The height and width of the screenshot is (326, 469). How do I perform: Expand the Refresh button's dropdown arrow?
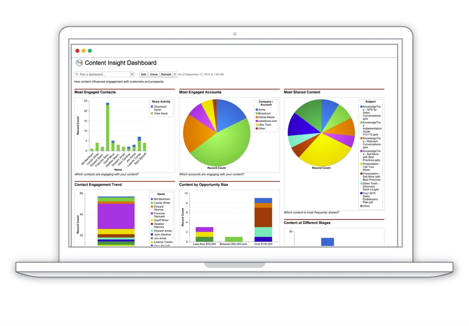pos(175,74)
